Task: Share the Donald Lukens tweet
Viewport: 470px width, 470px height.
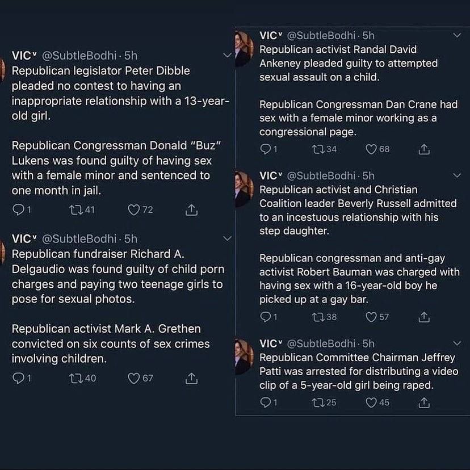Action: (x=192, y=210)
